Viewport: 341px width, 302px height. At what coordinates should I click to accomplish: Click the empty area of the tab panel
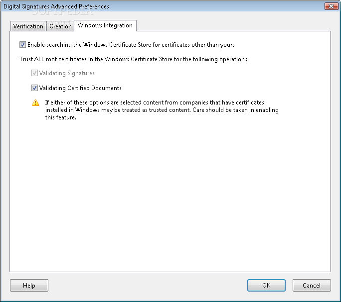click(x=170, y=196)
